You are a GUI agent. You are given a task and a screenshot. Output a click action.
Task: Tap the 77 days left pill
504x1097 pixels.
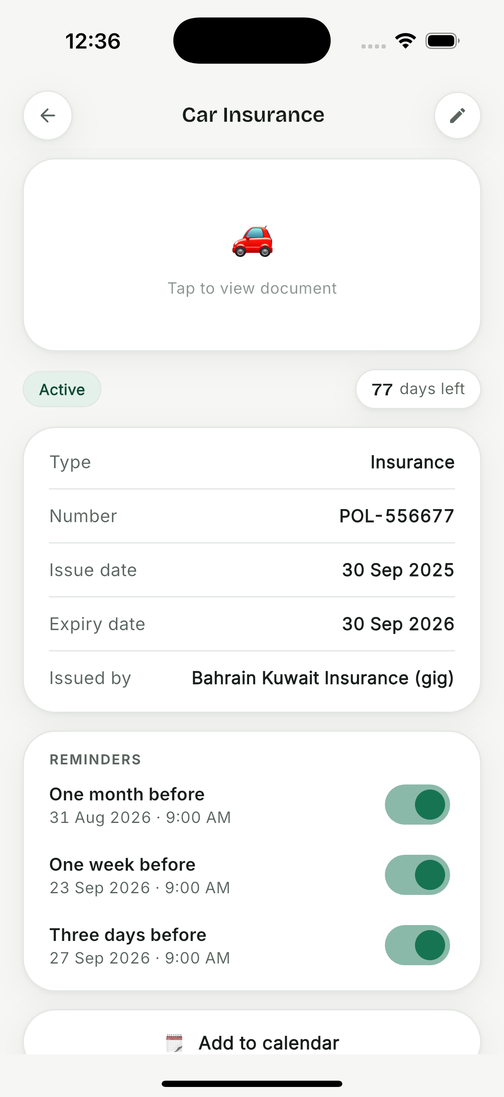418,389
